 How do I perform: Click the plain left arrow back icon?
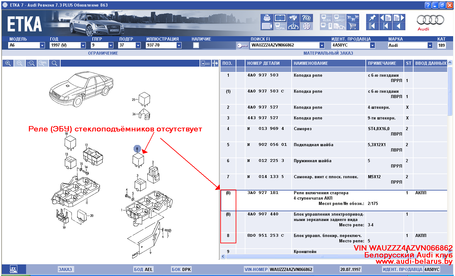[399, 26]
